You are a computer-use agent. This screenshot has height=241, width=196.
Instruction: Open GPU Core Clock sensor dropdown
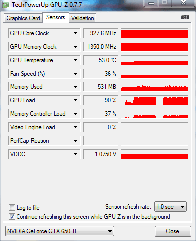75,33
